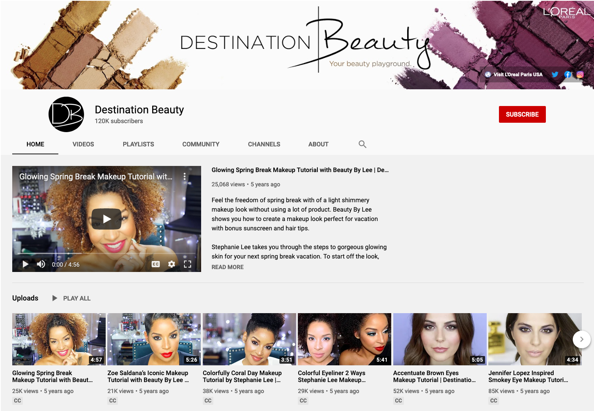Click the 120K subscribers text
Image resolution: width=594 pixels, height=411 pixels.
click(119, 121)
